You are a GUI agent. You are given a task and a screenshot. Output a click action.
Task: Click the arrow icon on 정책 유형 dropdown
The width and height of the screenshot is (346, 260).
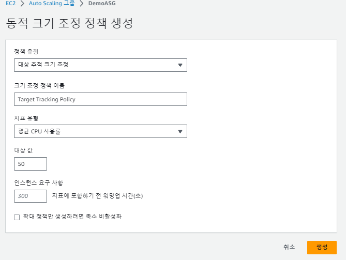click(180, 65)
